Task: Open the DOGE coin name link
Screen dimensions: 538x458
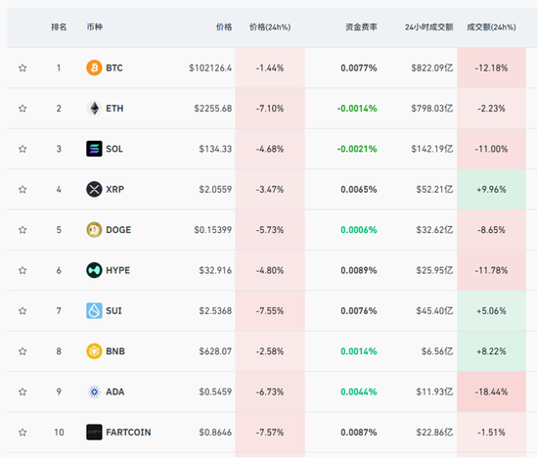Action: (118, 230)
